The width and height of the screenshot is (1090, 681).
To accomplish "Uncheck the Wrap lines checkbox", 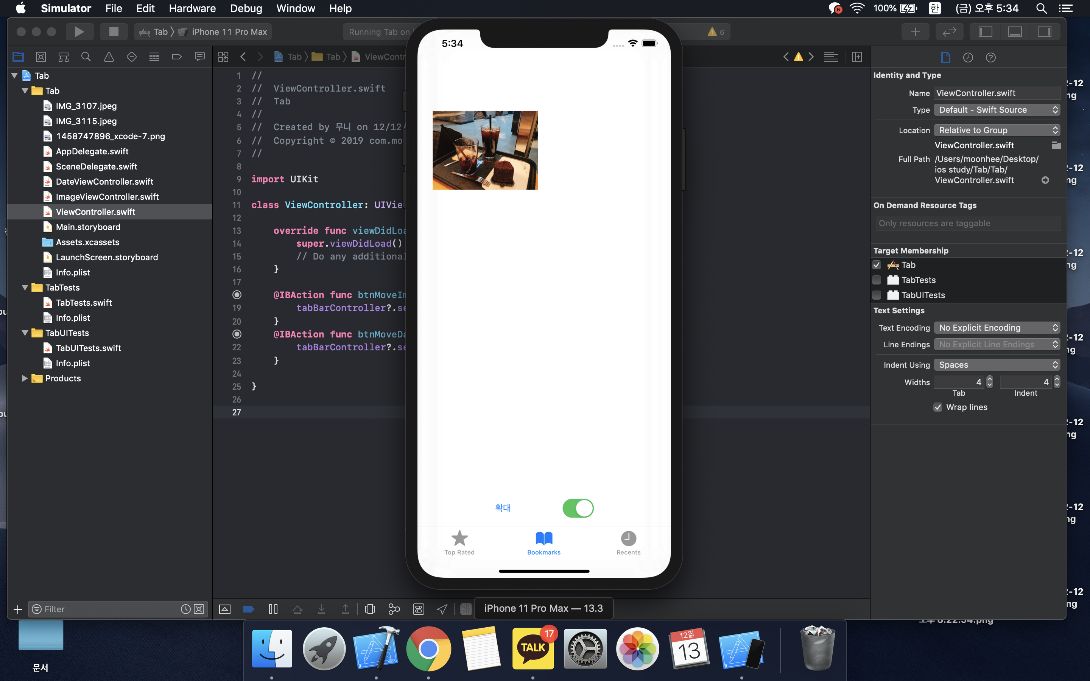I will coord(938,407).
